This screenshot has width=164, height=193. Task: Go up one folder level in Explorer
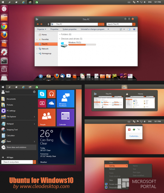[48, 24]
